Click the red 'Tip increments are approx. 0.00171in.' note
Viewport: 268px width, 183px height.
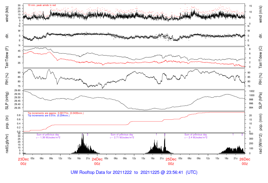point(56,113)
